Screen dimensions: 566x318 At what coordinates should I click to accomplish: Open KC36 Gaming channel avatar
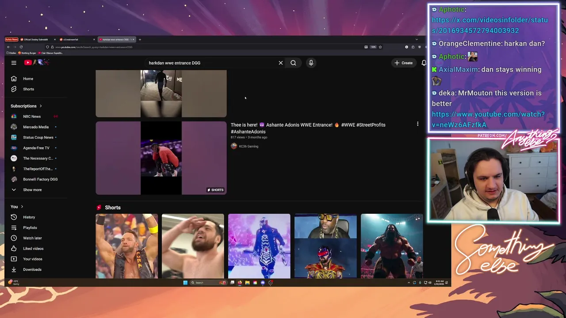point(234,146)
